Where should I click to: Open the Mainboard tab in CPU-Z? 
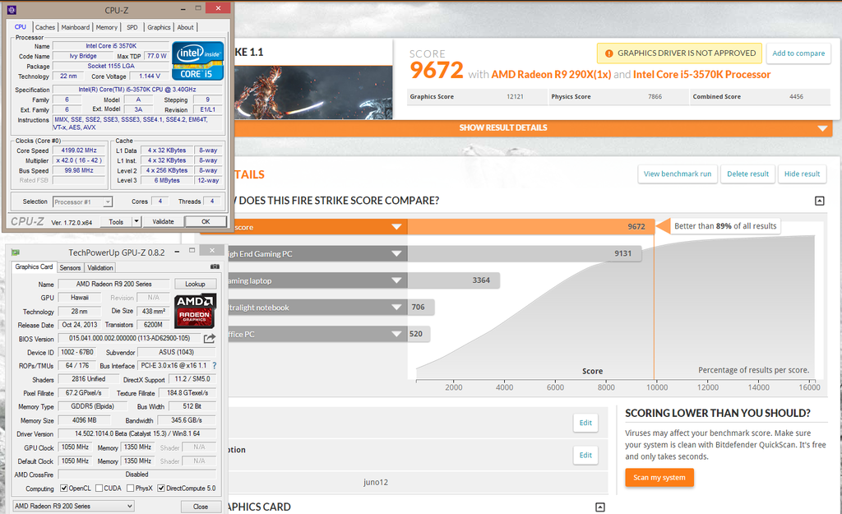click(75, 27)
